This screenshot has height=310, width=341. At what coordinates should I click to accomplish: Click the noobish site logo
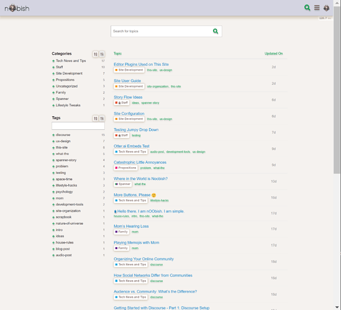click(17, 8)
